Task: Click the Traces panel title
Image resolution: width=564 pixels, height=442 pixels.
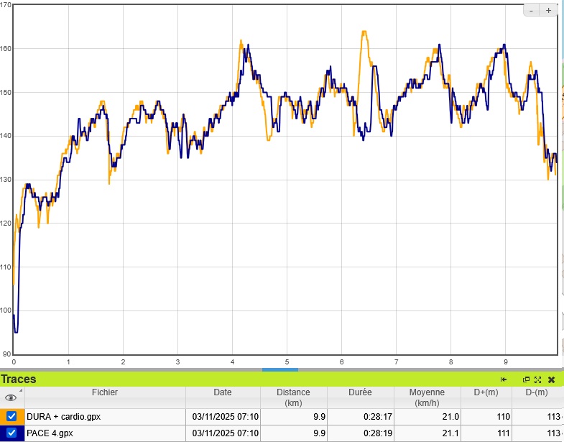Action: point(19,379)
